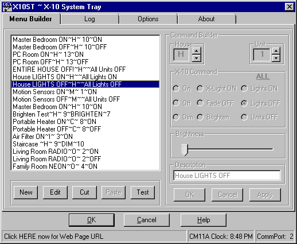Open Help with the Help button

click(x=204, y=220)
